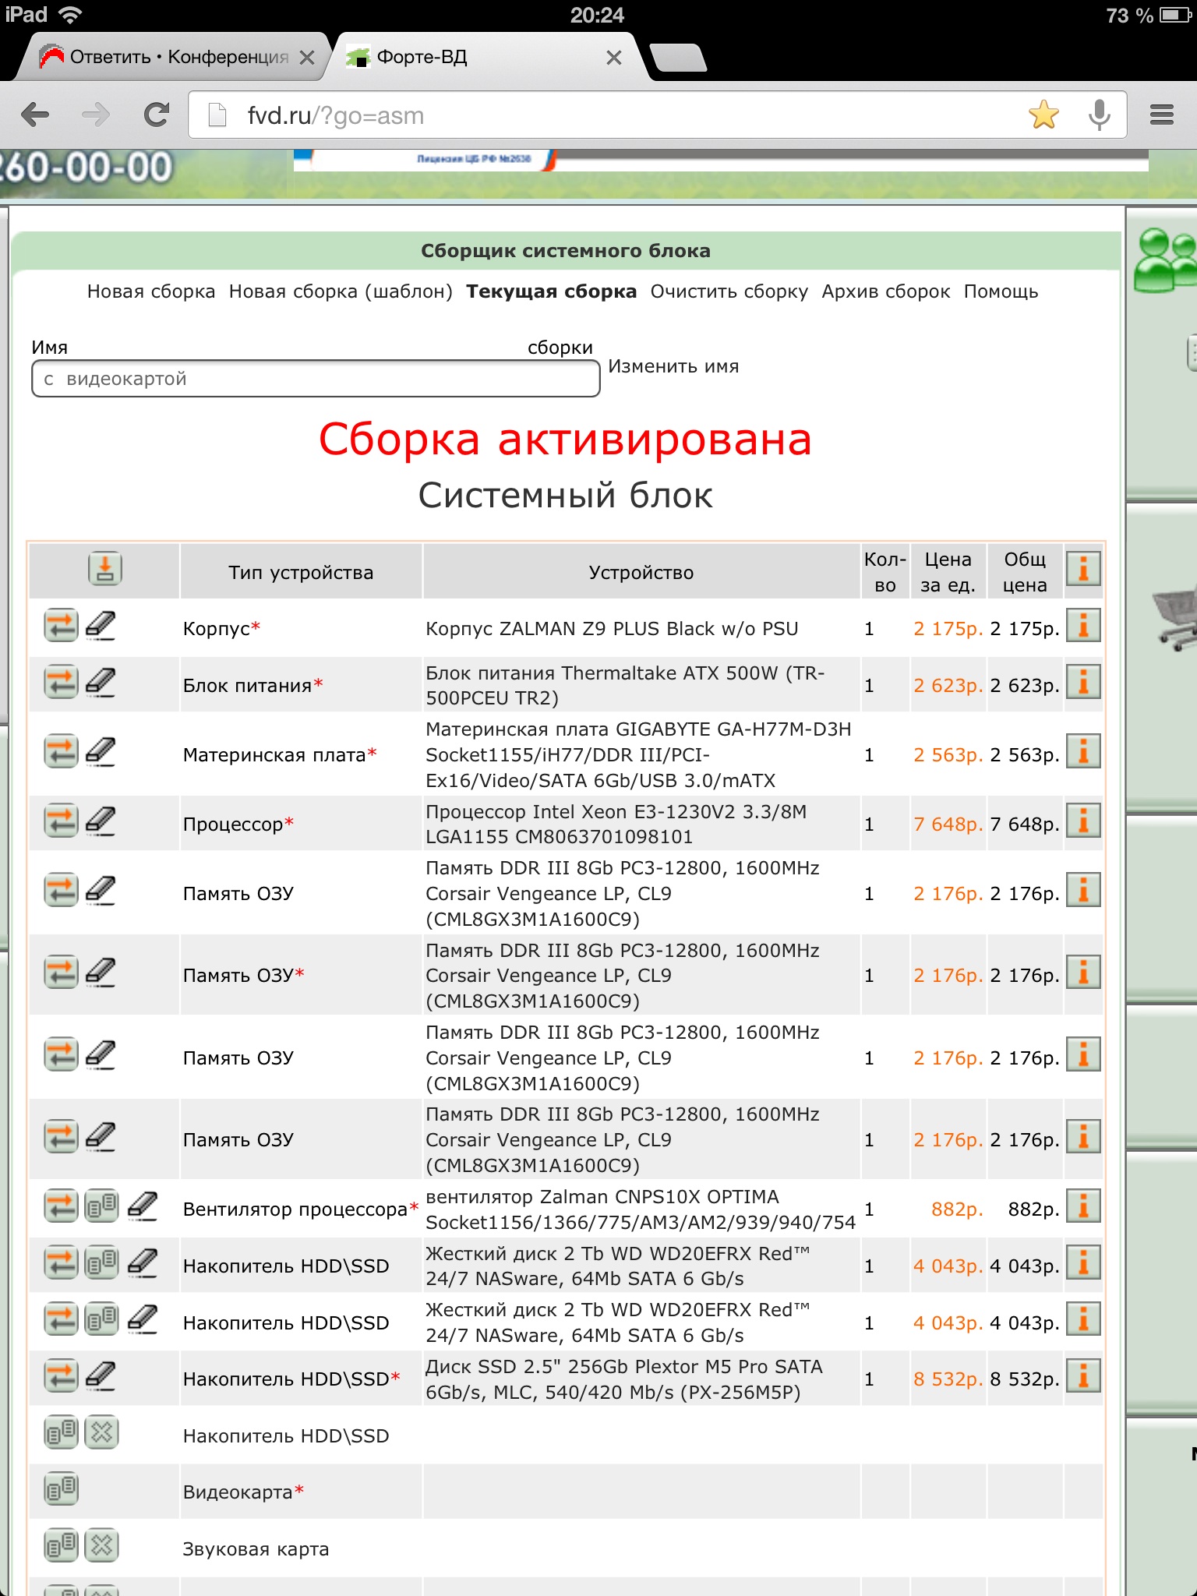Click Очистить сборку menu item
The image size is (1197, 1596).
(729, 291)
